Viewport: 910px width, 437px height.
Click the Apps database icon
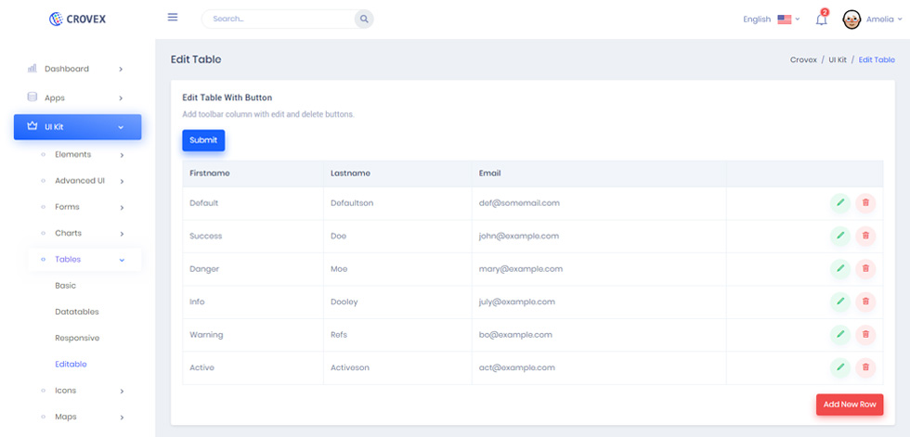pyautogui.click(x=32, y=97)
